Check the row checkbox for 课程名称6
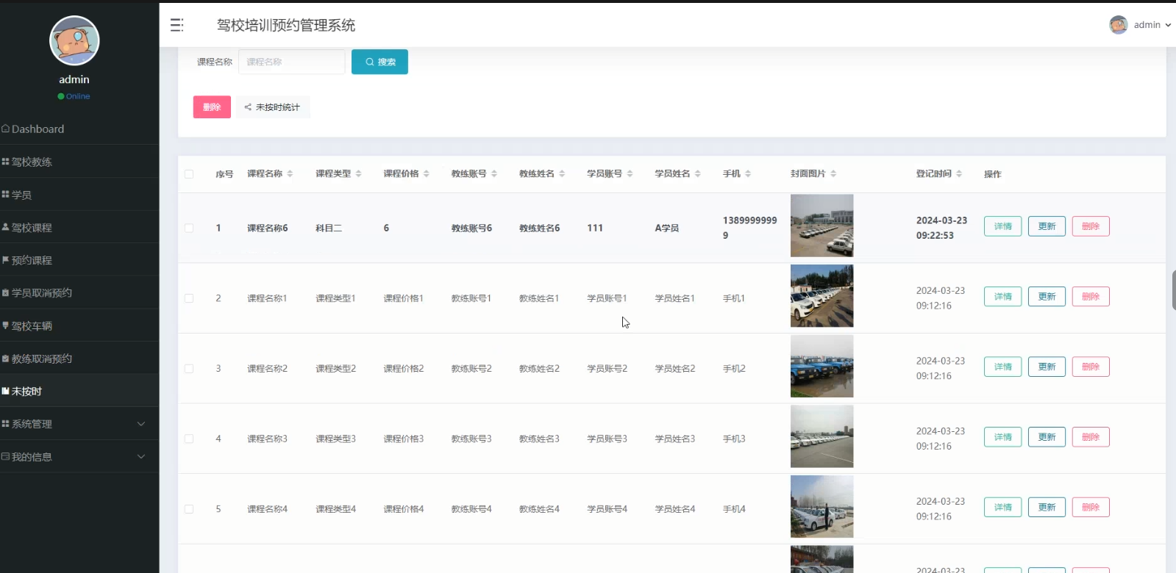This screenshot has width=1176, height=573. [x=189, y=228]
